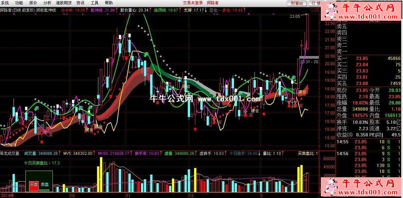Open the 系统 menu
The width and height of the screenshot is (403, 198).
5,3
